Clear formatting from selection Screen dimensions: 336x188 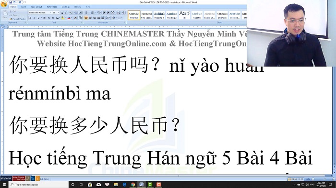pyautogui.click(x=71, y=13)
